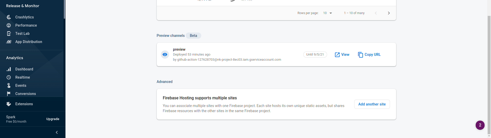Click the Events touch icon
Viewport: 491px width, 138px height.
click(9, 86)
